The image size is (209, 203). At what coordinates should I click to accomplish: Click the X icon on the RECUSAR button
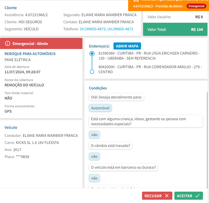[x=167, y=196]
